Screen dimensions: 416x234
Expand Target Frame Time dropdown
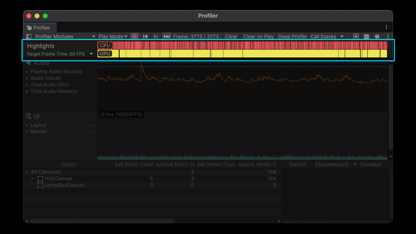(x=91, y=54)
